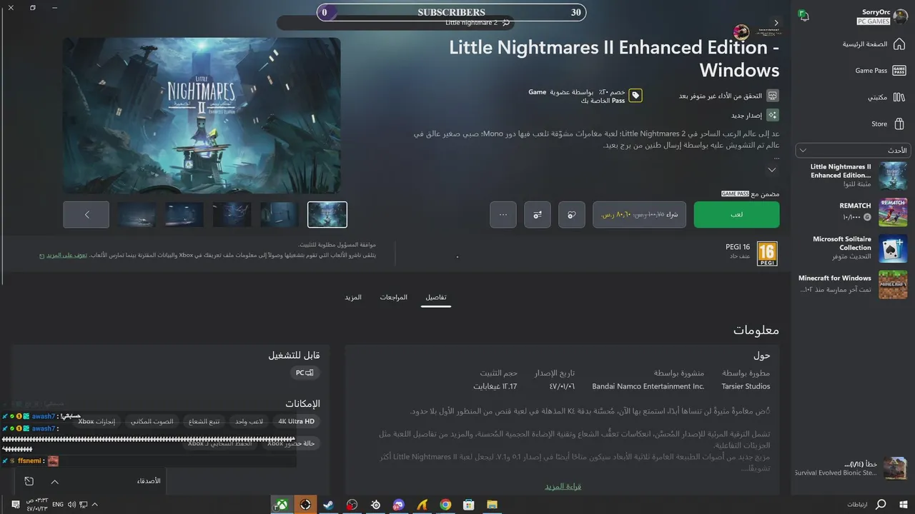The width and height of the screenshot is (915, 514).
Task: Open the SteelSeries icon in taskbar
Action: click(x=375, y=505)
